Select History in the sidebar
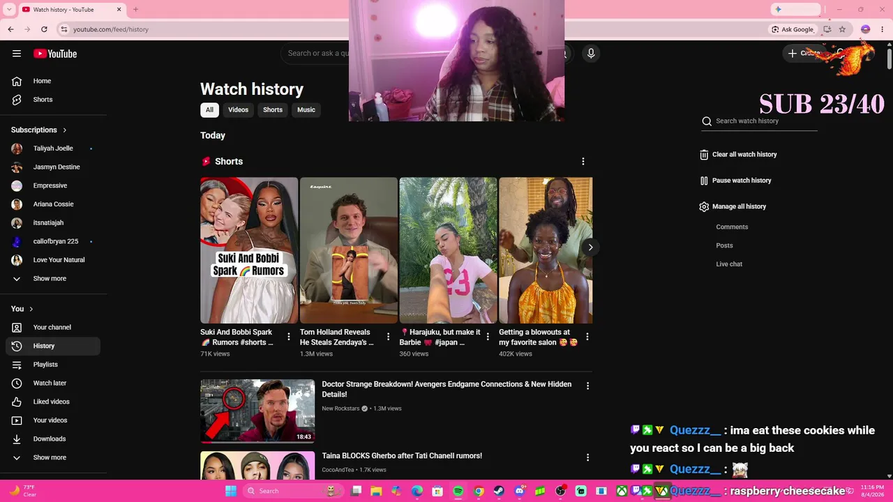This screenshot has height=502, width=893. pyautogui.click(x=53, y=346)
